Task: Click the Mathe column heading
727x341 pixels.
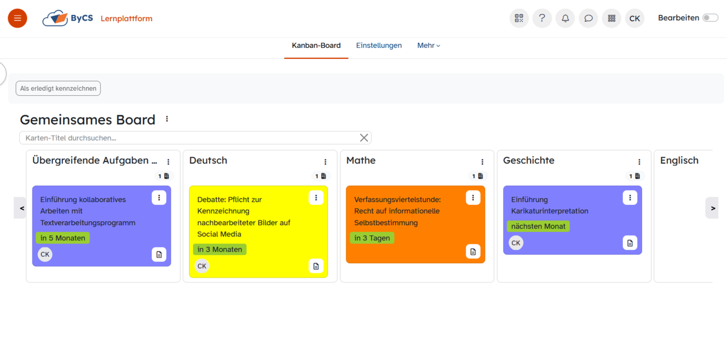Action: point(361,160)
